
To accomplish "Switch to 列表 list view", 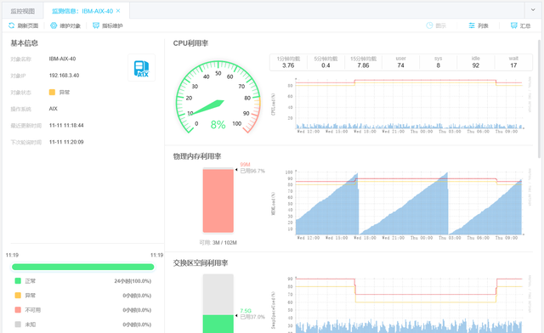I will (x=479, y=25).
